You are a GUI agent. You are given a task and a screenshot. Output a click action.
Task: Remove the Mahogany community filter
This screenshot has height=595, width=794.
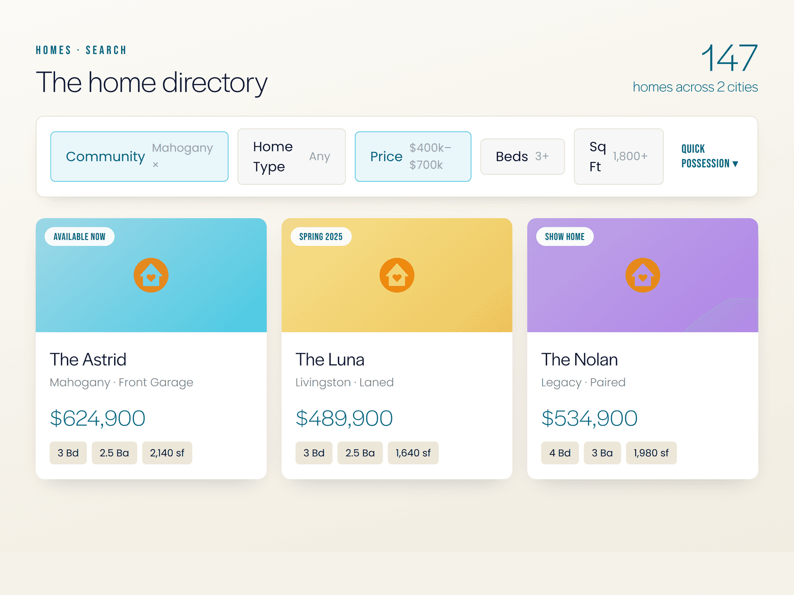[155, 164]
